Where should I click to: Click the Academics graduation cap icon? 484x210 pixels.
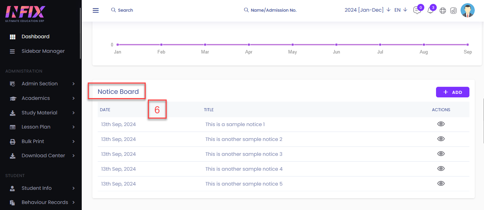click(13, 98)
